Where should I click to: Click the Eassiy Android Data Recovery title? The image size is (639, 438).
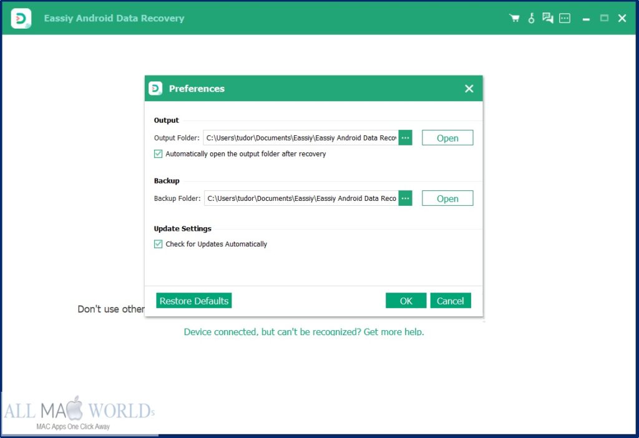point(114,18)
